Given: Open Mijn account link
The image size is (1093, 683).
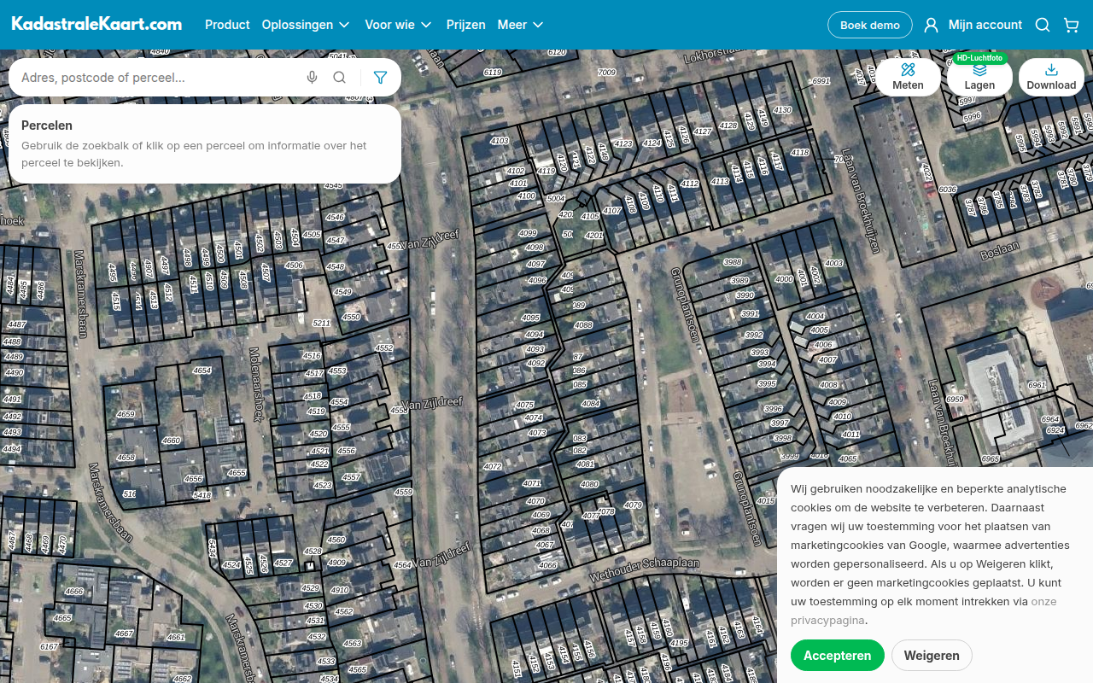Looking at the screenshot, I should click(x=985, y=25).
